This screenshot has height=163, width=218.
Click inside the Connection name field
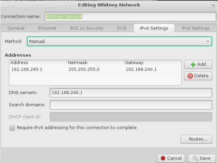pyautogui.click(x=130, y=17)
